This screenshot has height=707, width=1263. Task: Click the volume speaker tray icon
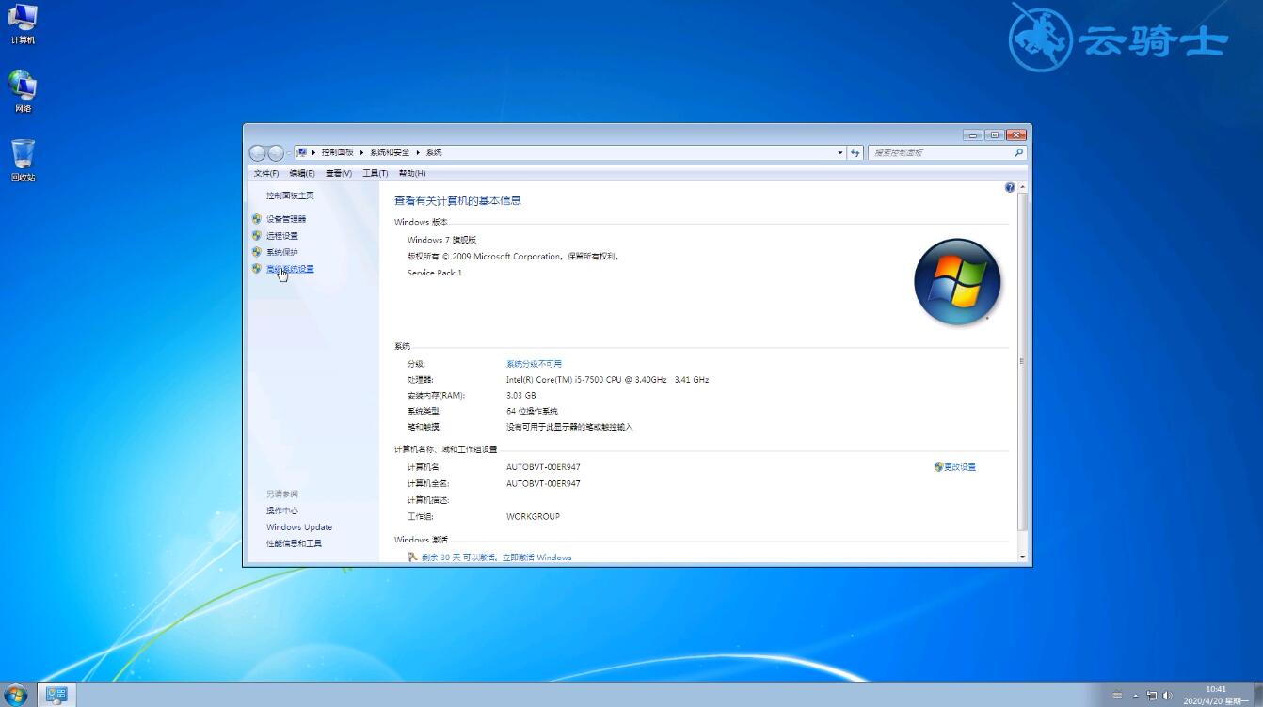pyautogui.click(x=1168, y=696)
